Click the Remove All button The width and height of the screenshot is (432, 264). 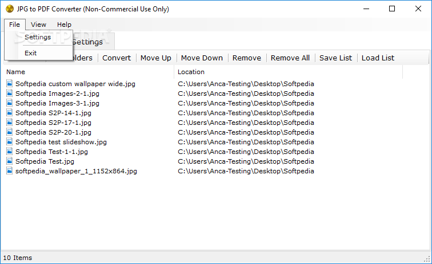pos(290,58)
